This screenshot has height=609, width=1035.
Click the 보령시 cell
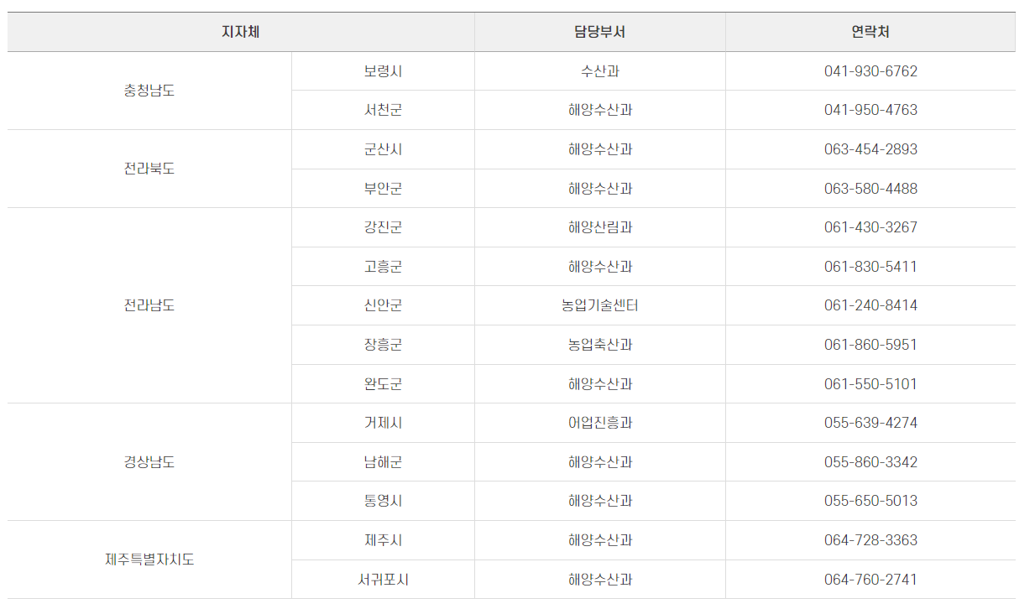pos(383,71)
